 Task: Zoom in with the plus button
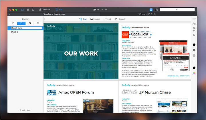click(x=106, y=10)
